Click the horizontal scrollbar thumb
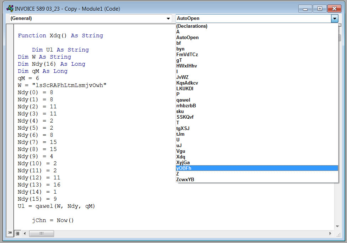 [41, 233]
